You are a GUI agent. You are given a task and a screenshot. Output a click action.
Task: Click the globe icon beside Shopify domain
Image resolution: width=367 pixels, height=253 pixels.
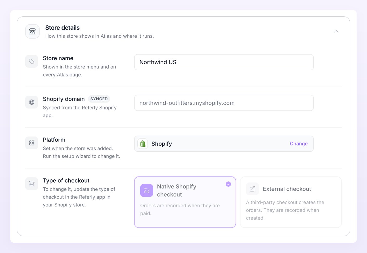click(x=32, y=102)
